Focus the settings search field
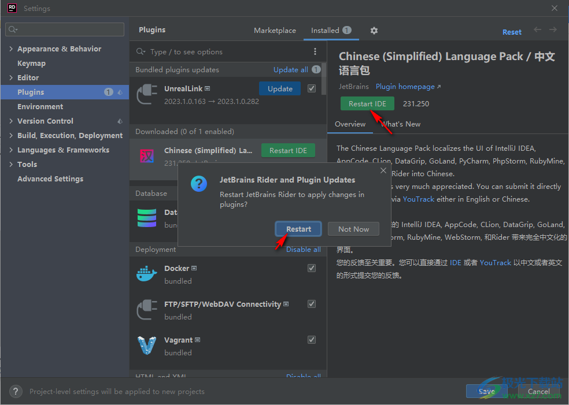 click(x=65, y=29)
